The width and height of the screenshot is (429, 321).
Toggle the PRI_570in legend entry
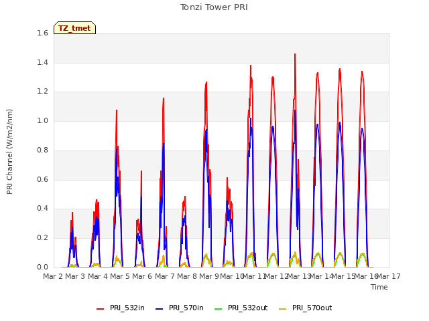pyautogui.click(x=180, y=308)
